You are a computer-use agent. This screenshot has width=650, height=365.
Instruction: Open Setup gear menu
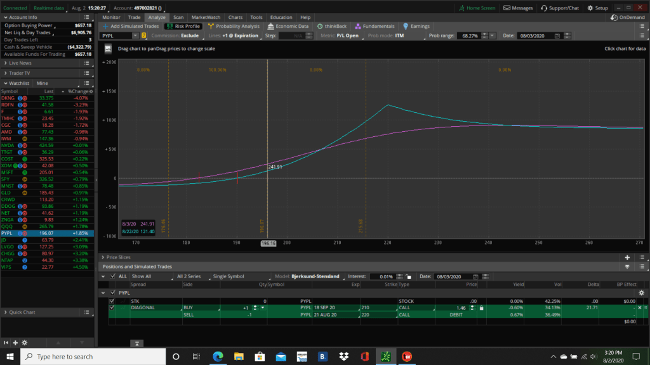[590, 8]
